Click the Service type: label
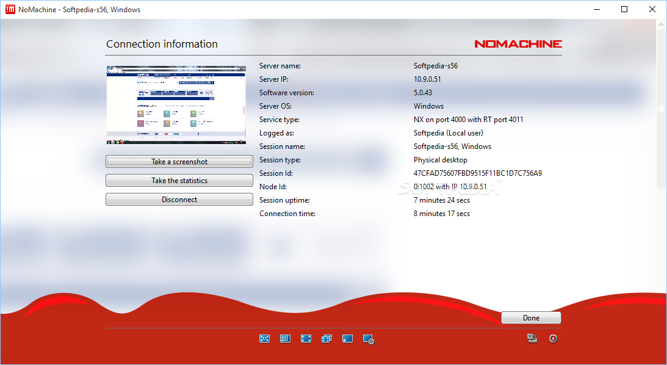 279,120
